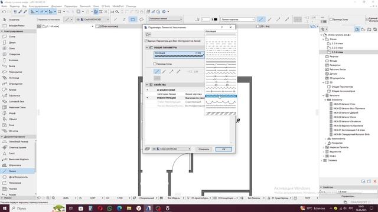Click dialog help question mark button
The image size is (378, 212).
[222, 28]
